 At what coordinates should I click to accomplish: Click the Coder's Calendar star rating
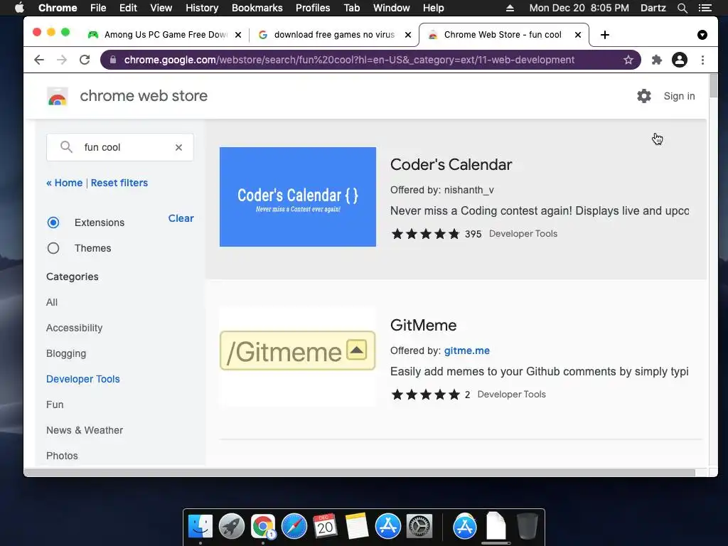[425, 233]
